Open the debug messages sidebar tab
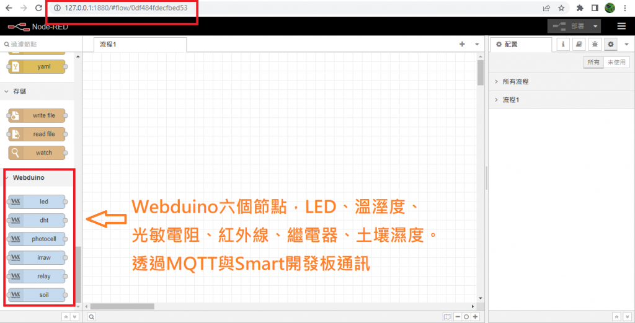This screenshot has width=635, height=323. click(x=595, y=45)
